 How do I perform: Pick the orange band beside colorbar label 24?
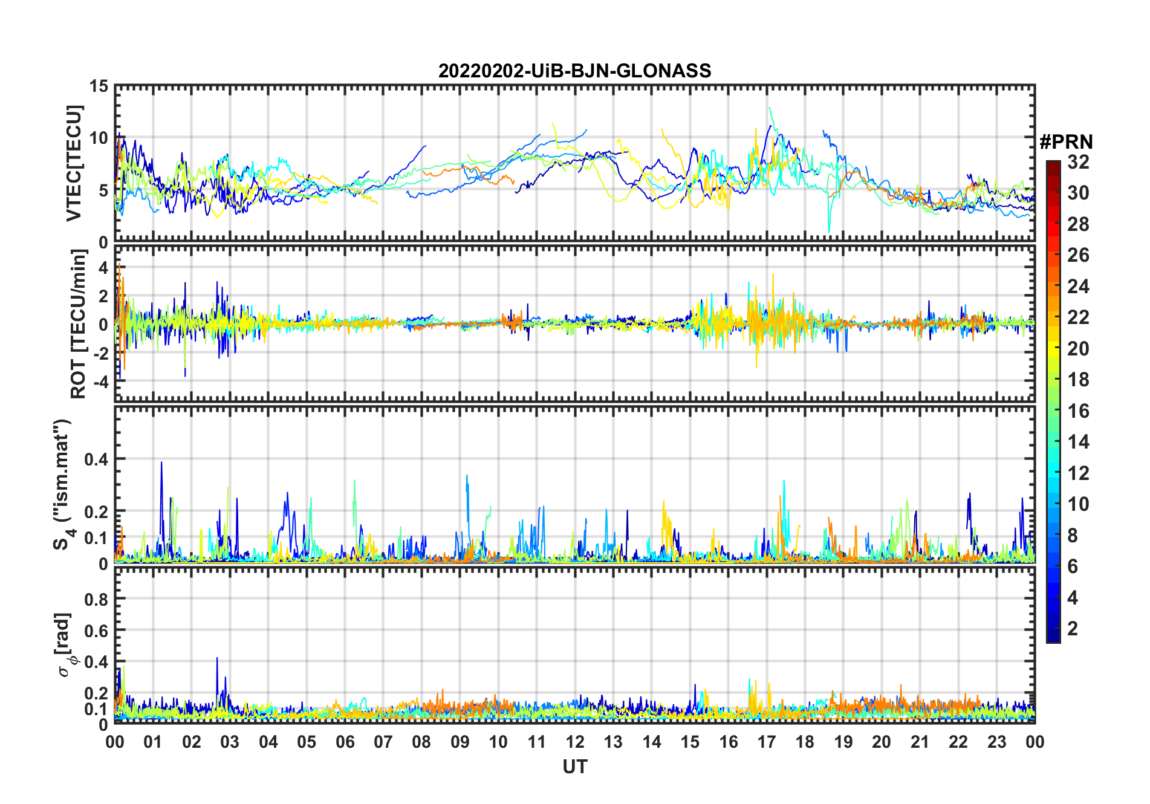point(1053,287)
